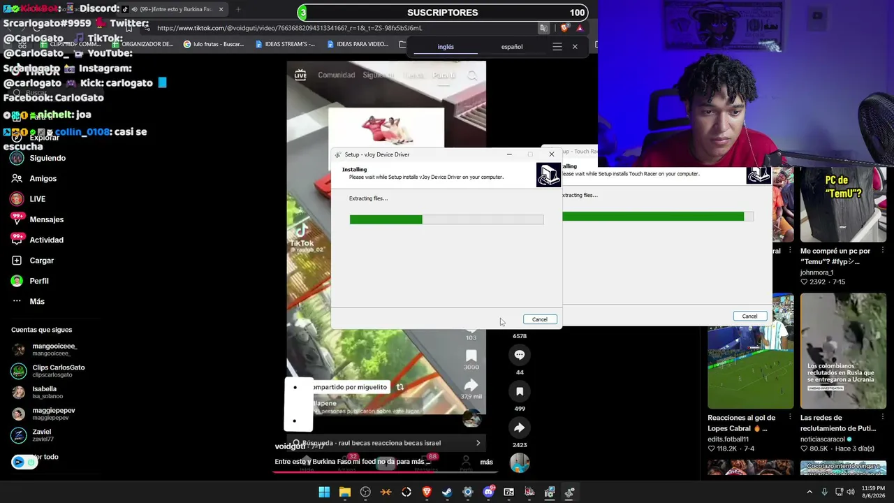Click the Brave Shields icon in the address bar
This screenshot has height=503, width=894.
pyautogui.click(x=564, y=28)
